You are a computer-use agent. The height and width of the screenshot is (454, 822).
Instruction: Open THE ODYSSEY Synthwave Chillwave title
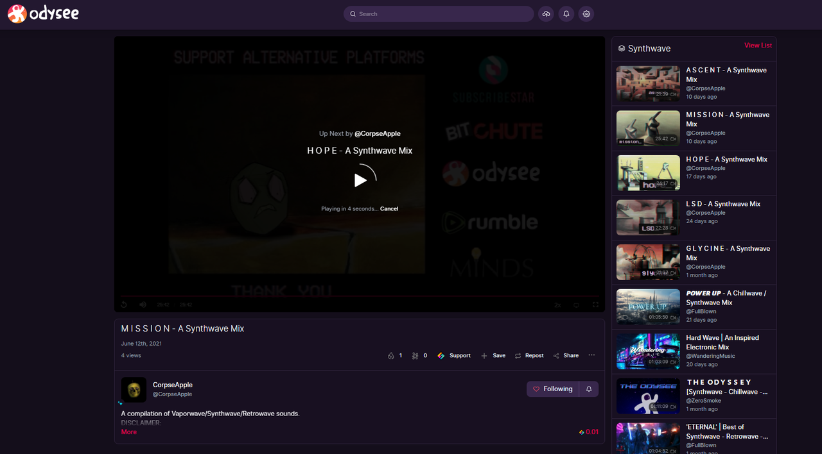click(x=727, y=387)
